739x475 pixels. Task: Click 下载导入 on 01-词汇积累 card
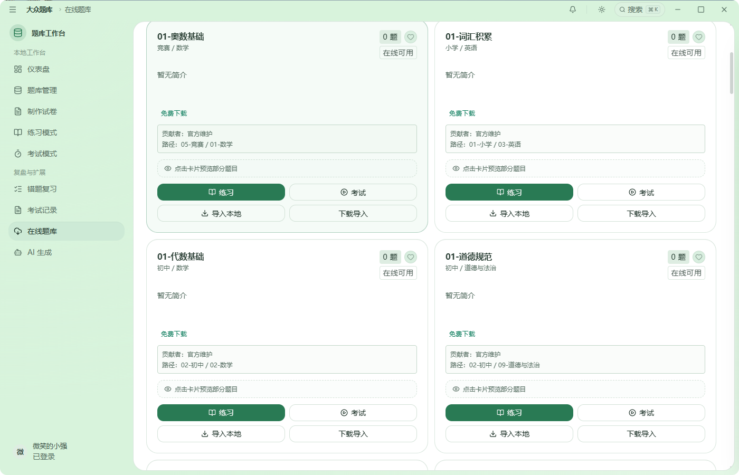coord(641,213)
